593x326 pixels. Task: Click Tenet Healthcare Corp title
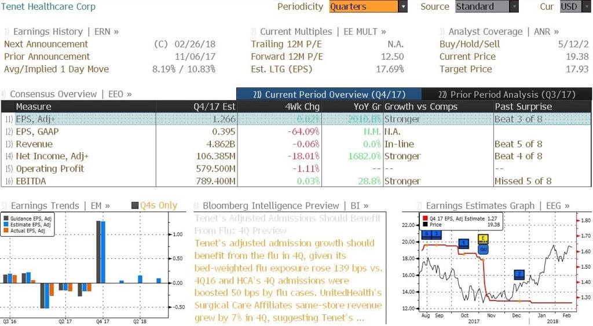point(48,6)
